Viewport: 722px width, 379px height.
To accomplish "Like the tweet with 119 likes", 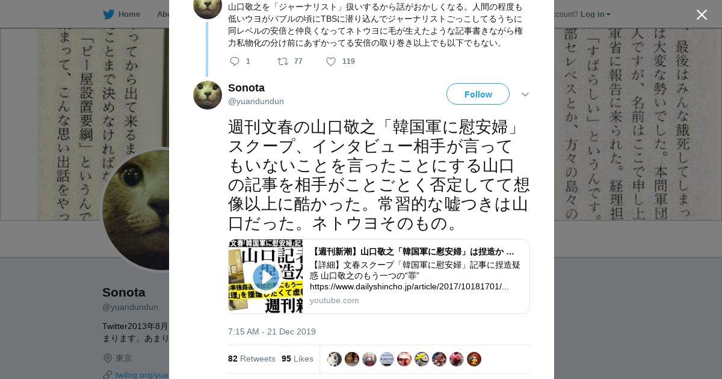I will point(331,61).
